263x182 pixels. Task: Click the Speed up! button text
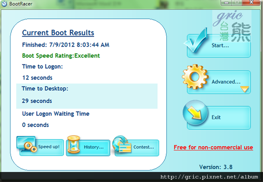pyautogui.click(x=49, y=147)
